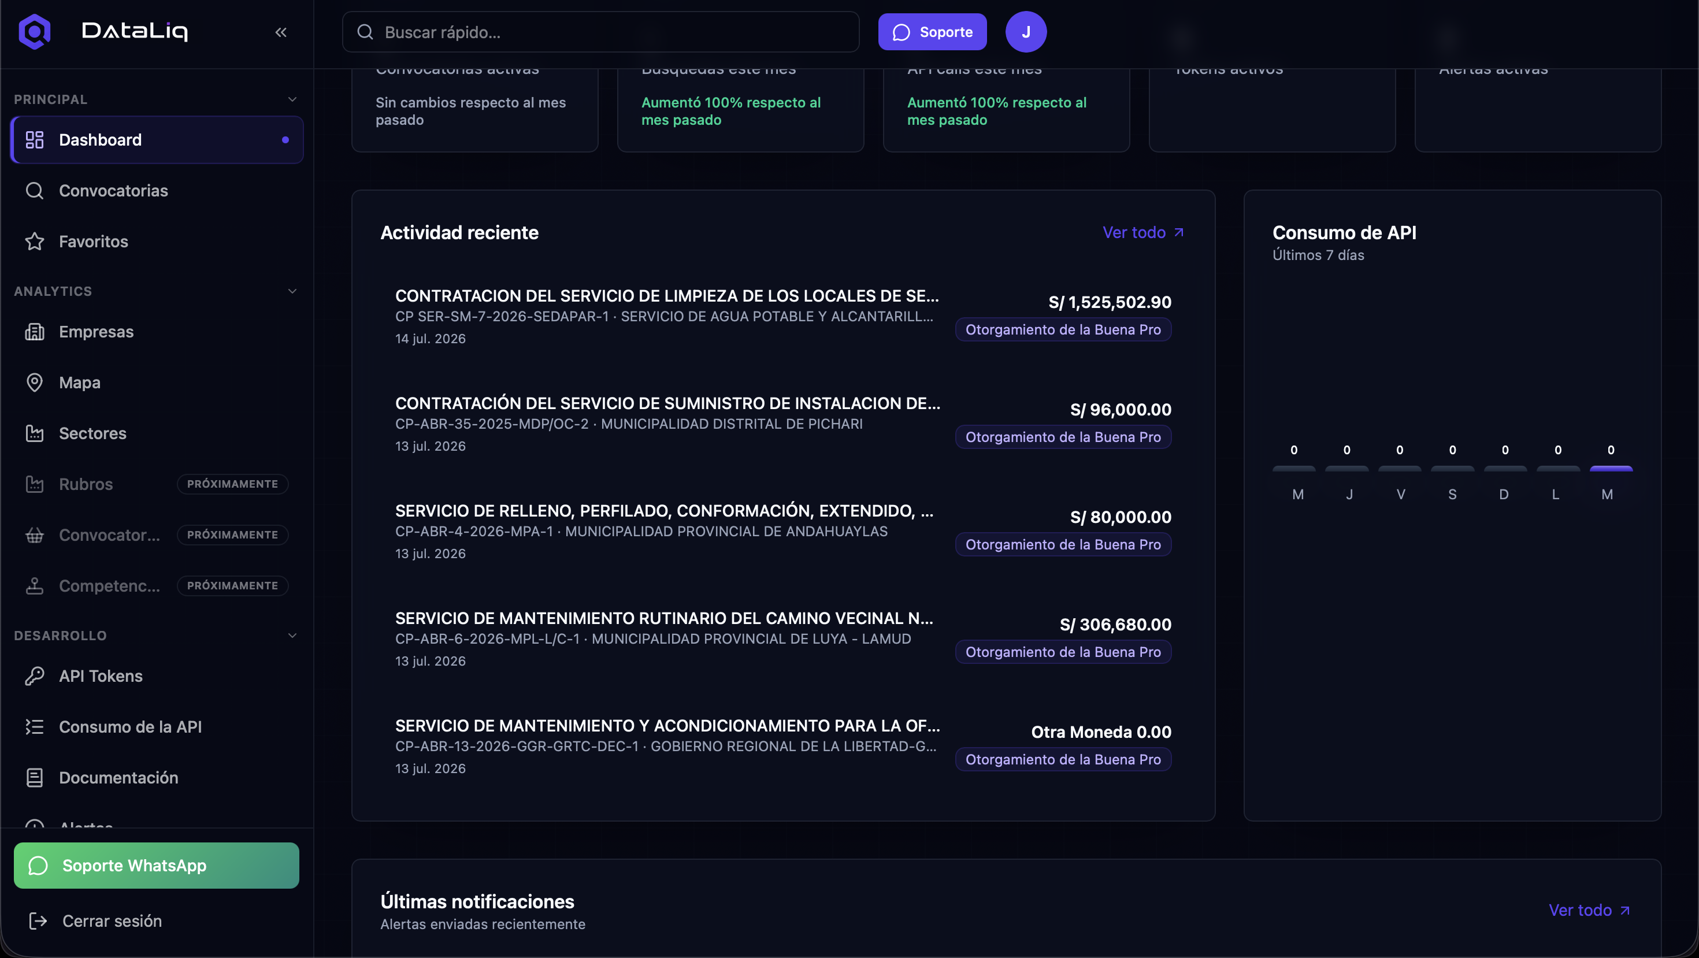Click the DataLiq logo icon
Screen dimensions: 1699x958
tap(34, 32)
